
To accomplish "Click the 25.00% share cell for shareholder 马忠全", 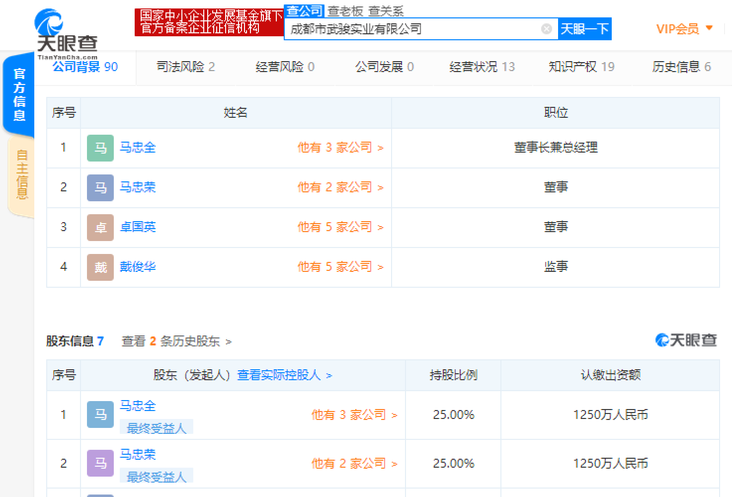I will click(x=453, y=415).
